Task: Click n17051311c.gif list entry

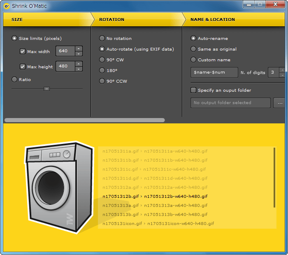Action: (x=154, y=169)
